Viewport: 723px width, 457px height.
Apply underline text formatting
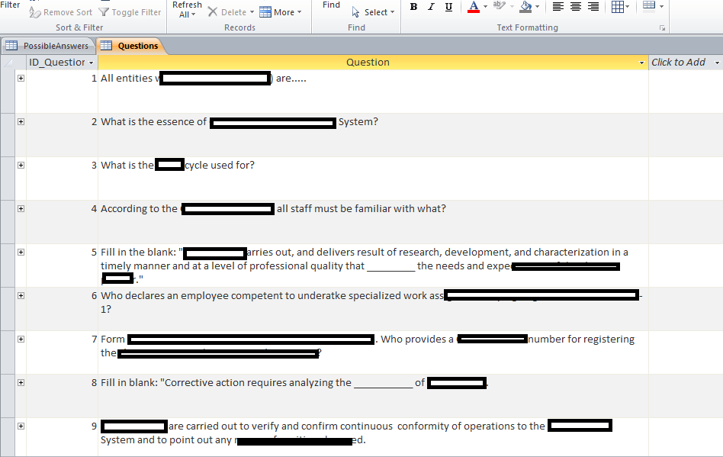(x=448, y=7)
